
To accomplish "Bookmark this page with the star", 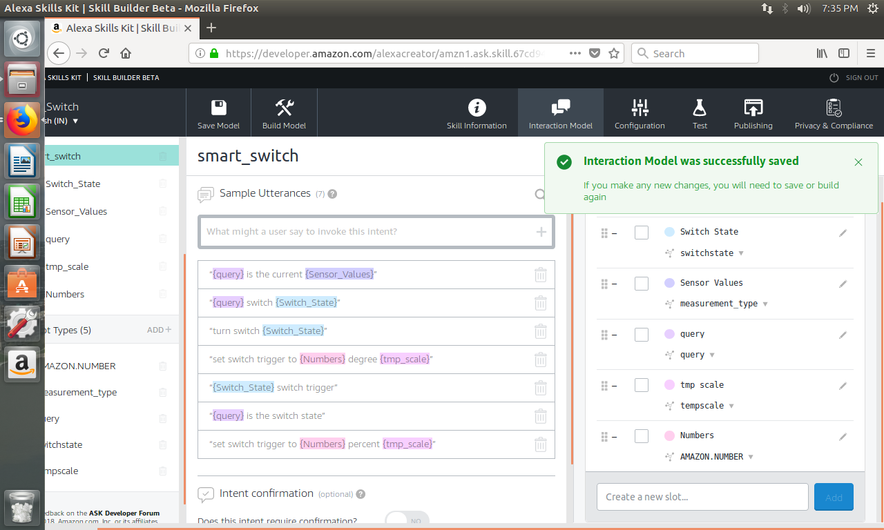I will point(613,53).
